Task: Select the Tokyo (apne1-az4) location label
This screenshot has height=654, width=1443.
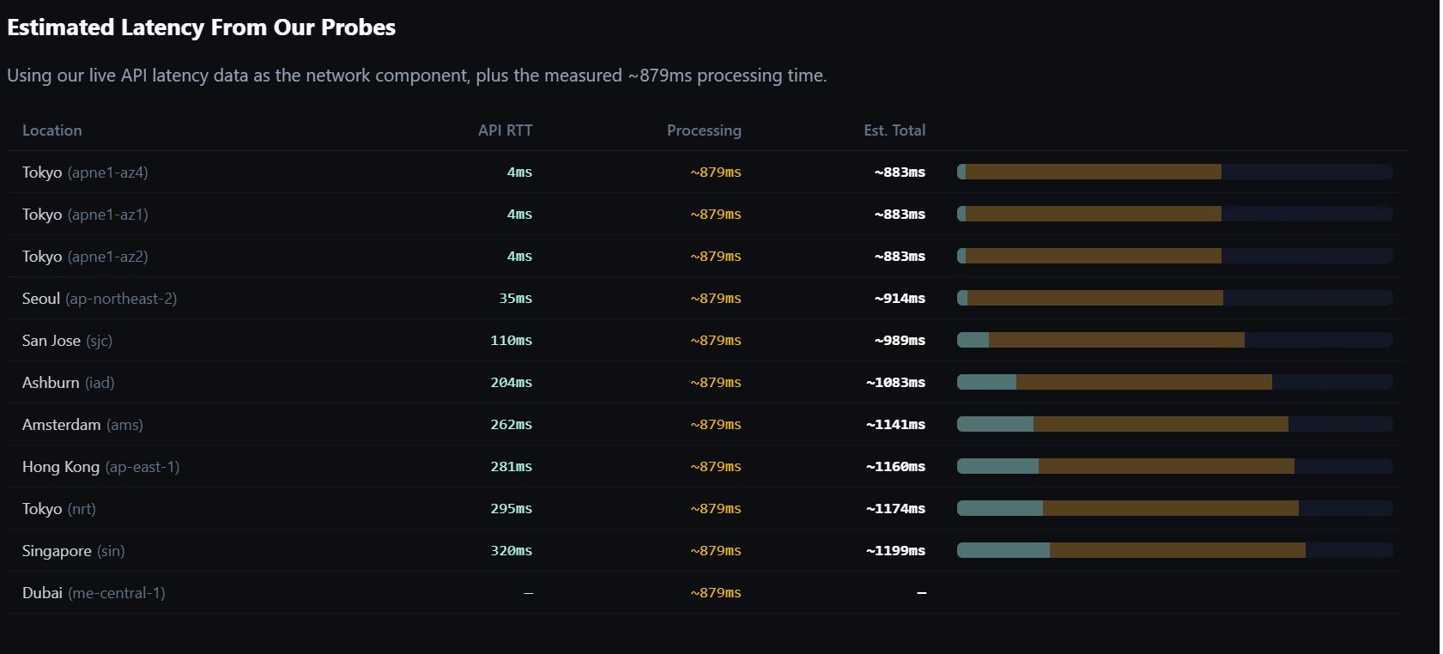Action: [x=85, y=173]
